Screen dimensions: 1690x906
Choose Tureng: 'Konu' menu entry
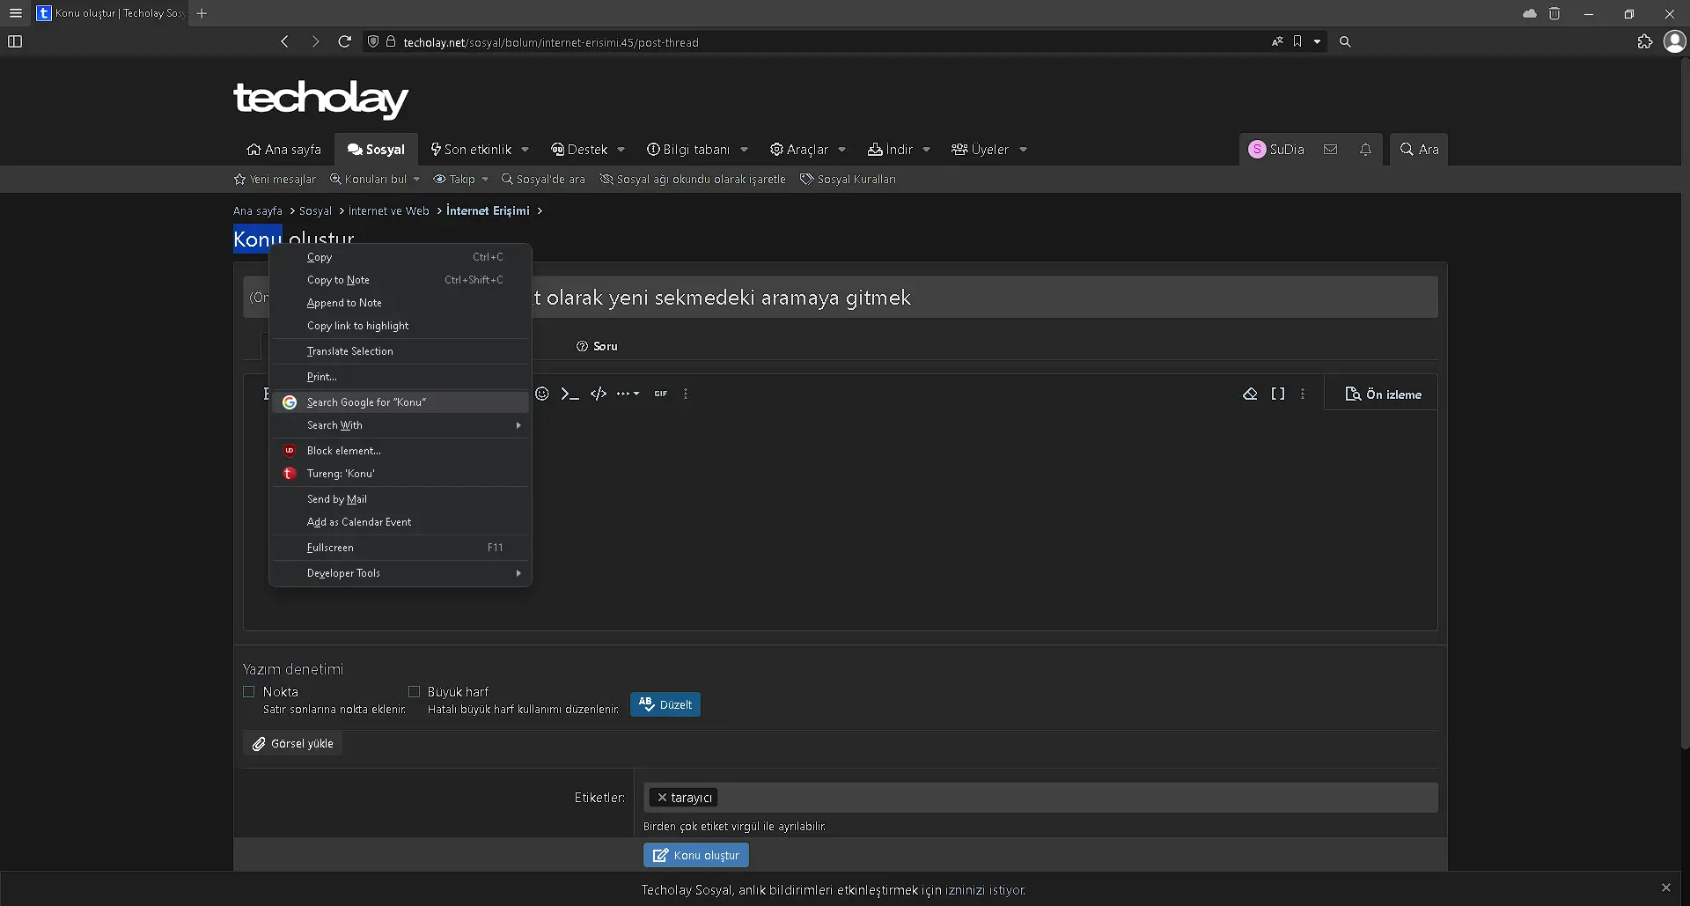tap(400, 474)
